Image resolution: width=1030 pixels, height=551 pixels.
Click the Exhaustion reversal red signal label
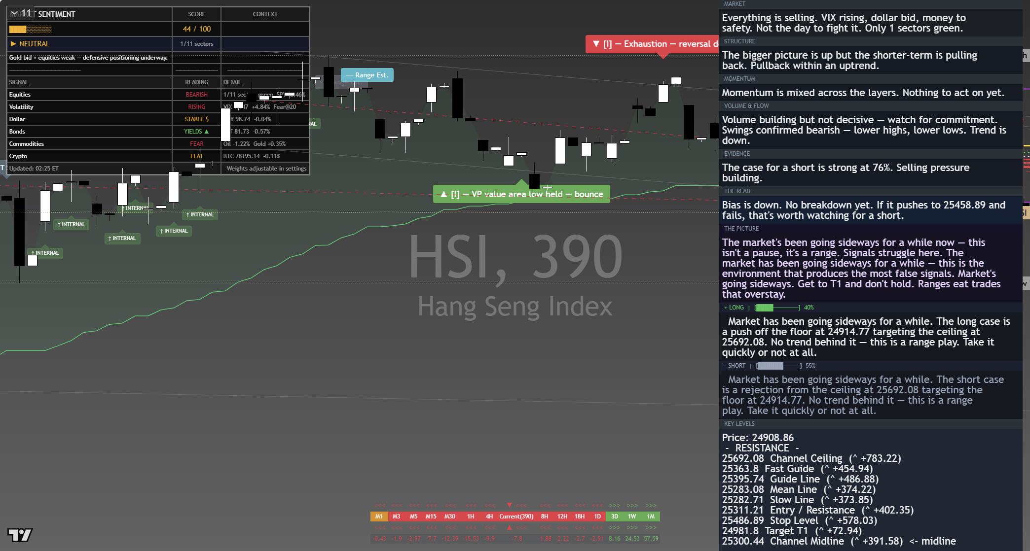tap(652, 44)
